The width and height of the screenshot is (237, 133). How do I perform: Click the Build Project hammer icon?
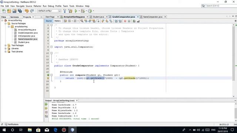click(65, 11)
